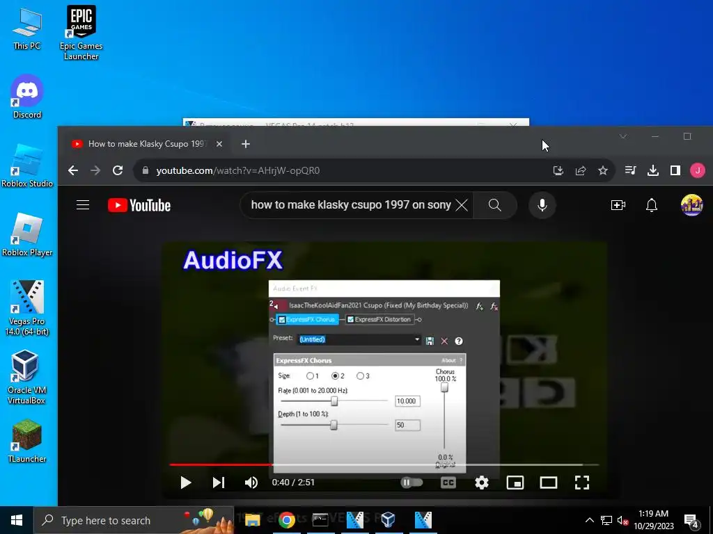Open the Command Prompt taskbar icon
The width and height of the screenshot is (713, 534).
[x=320, y=520]
